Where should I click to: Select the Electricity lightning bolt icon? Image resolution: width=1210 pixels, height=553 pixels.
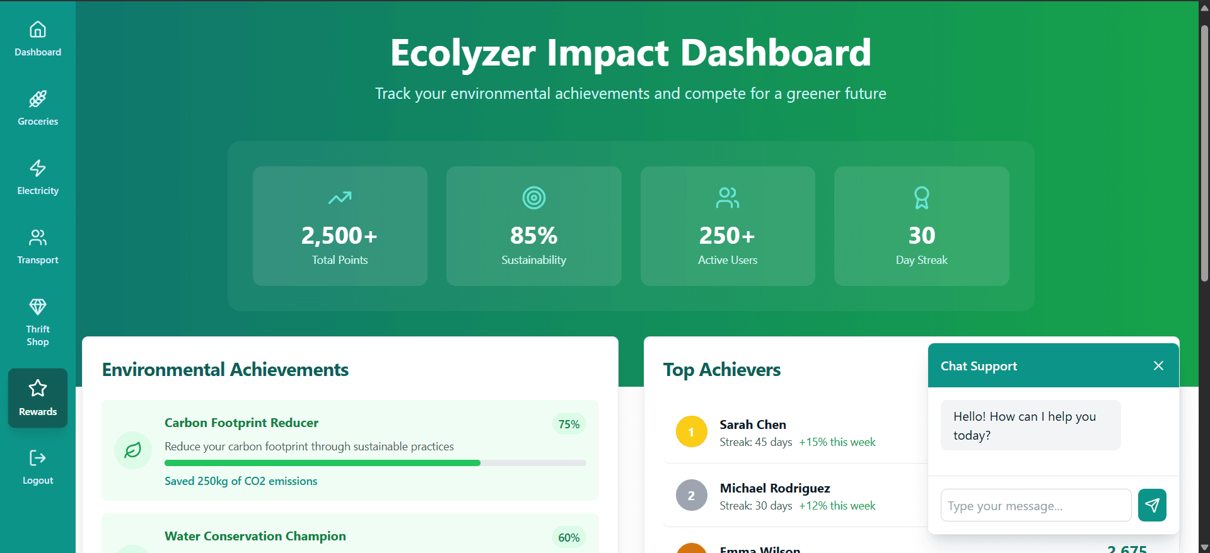point(38,168)
